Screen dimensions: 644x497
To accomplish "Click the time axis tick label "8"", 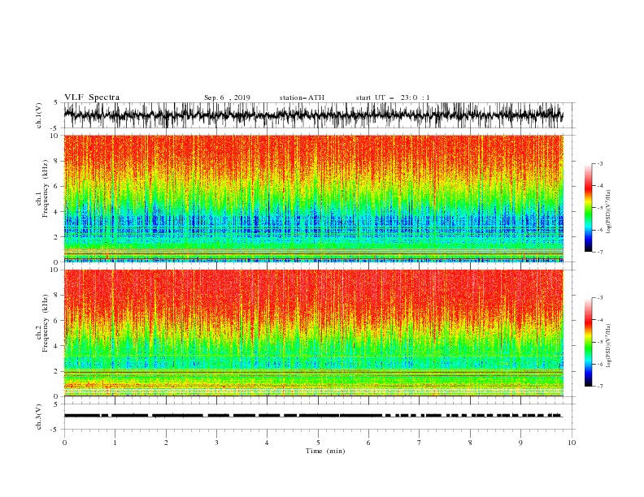I will (x=470, y=443).
